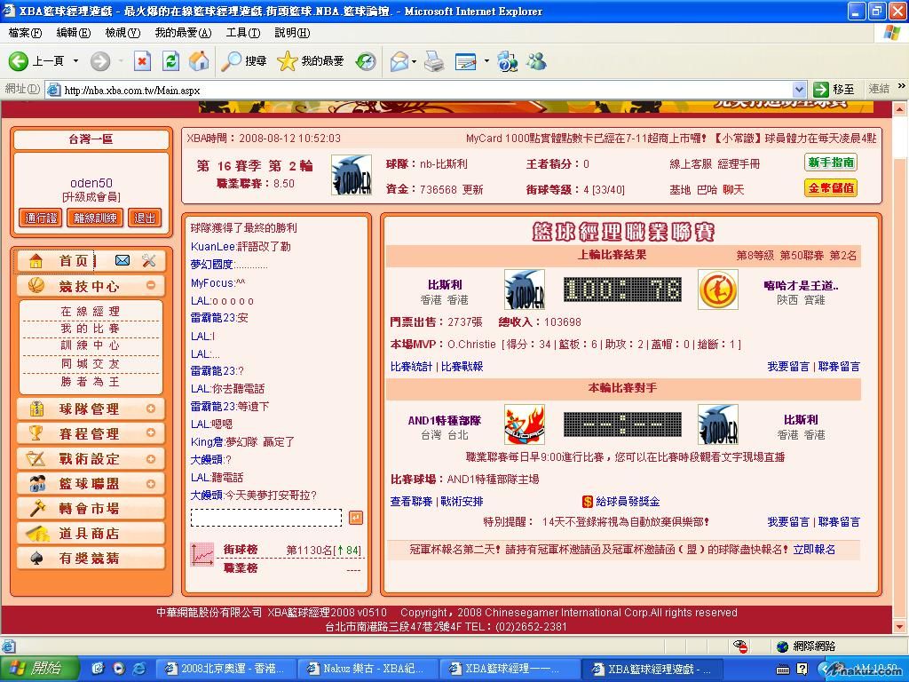Expand the 籃球聯盟 section
The image size is (909, 682).
coord(151,484)
